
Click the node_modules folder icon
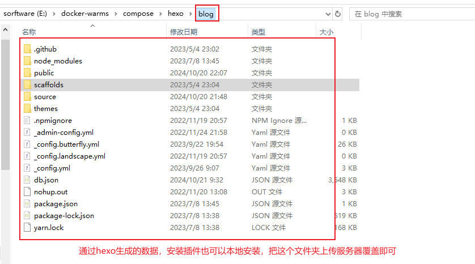[27, 61]
